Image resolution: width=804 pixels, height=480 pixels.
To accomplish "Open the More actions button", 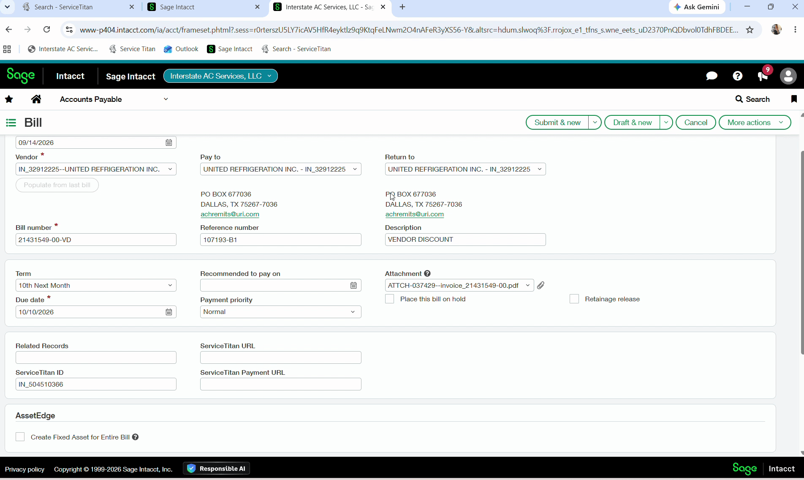I will pyautogui.click(x=755, y=123).
